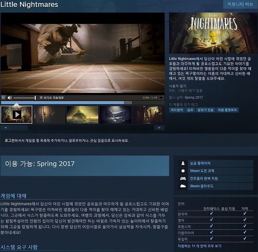The height and width of the screenshot is (252, 258).
Task: Select the trailer thumbnail with play icon
Action: point(16,115)
